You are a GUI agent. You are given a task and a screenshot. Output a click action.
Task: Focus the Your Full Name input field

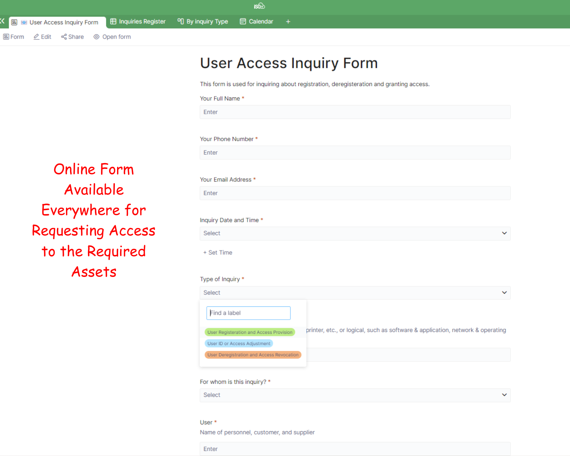click(355, 112)
